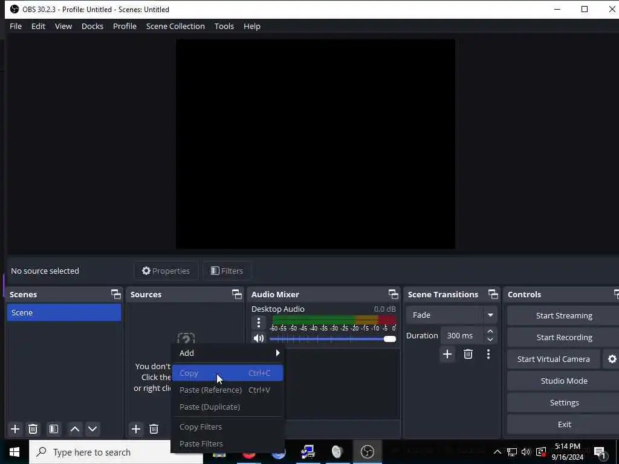This screenshot has height=464, width=619.
Task: Show hidden system tray icons
Action: (497, 452)
